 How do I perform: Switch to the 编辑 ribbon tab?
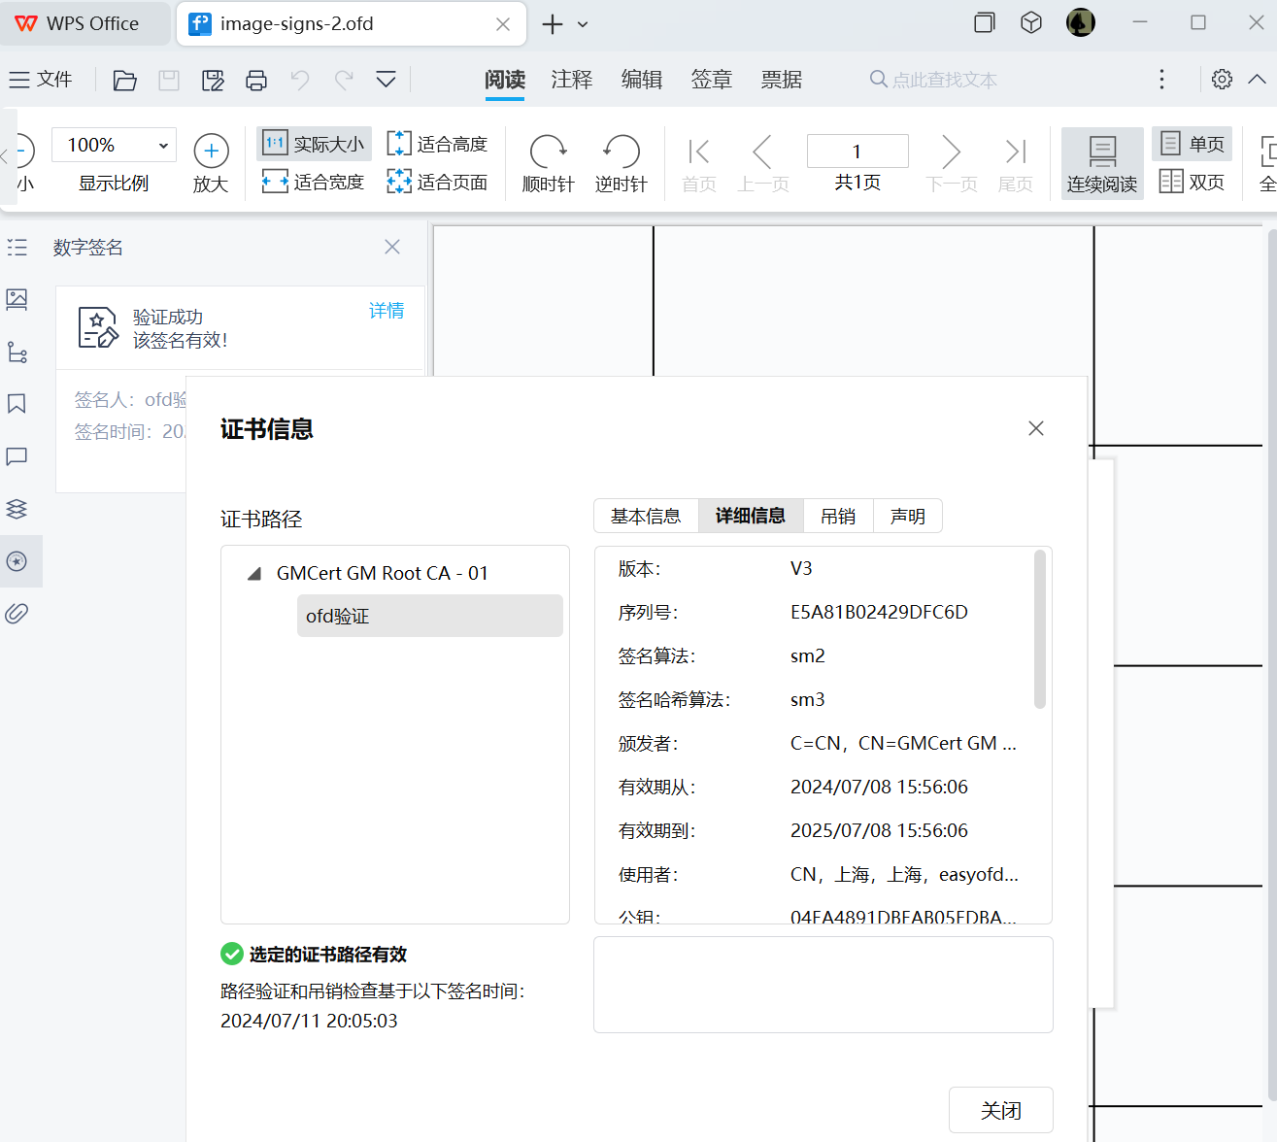[x=642, y=80]
